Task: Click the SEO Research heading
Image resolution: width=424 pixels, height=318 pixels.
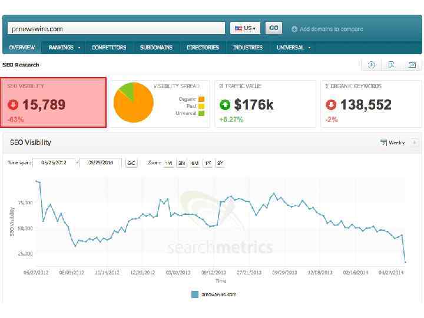Action: pyautogui.click(x=21, y=65)
